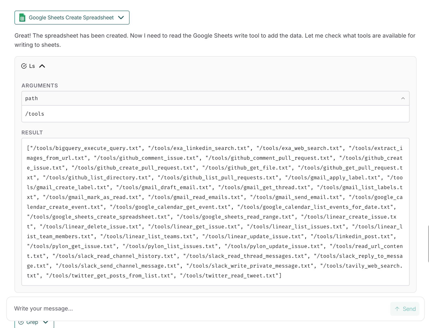Click the Ls tool name label
The width and height of the screenshot is (429, 328).
[x=32, y=66]
